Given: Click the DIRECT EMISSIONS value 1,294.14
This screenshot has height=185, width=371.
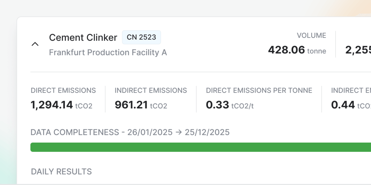Looking at the screenshot, I should click(52, 105).
